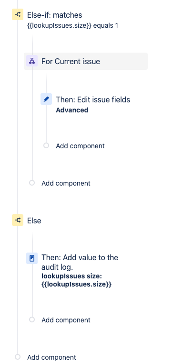Click the Else-if condition branch icon
This screenshot has width=173, height=364.
click(18, 15)
